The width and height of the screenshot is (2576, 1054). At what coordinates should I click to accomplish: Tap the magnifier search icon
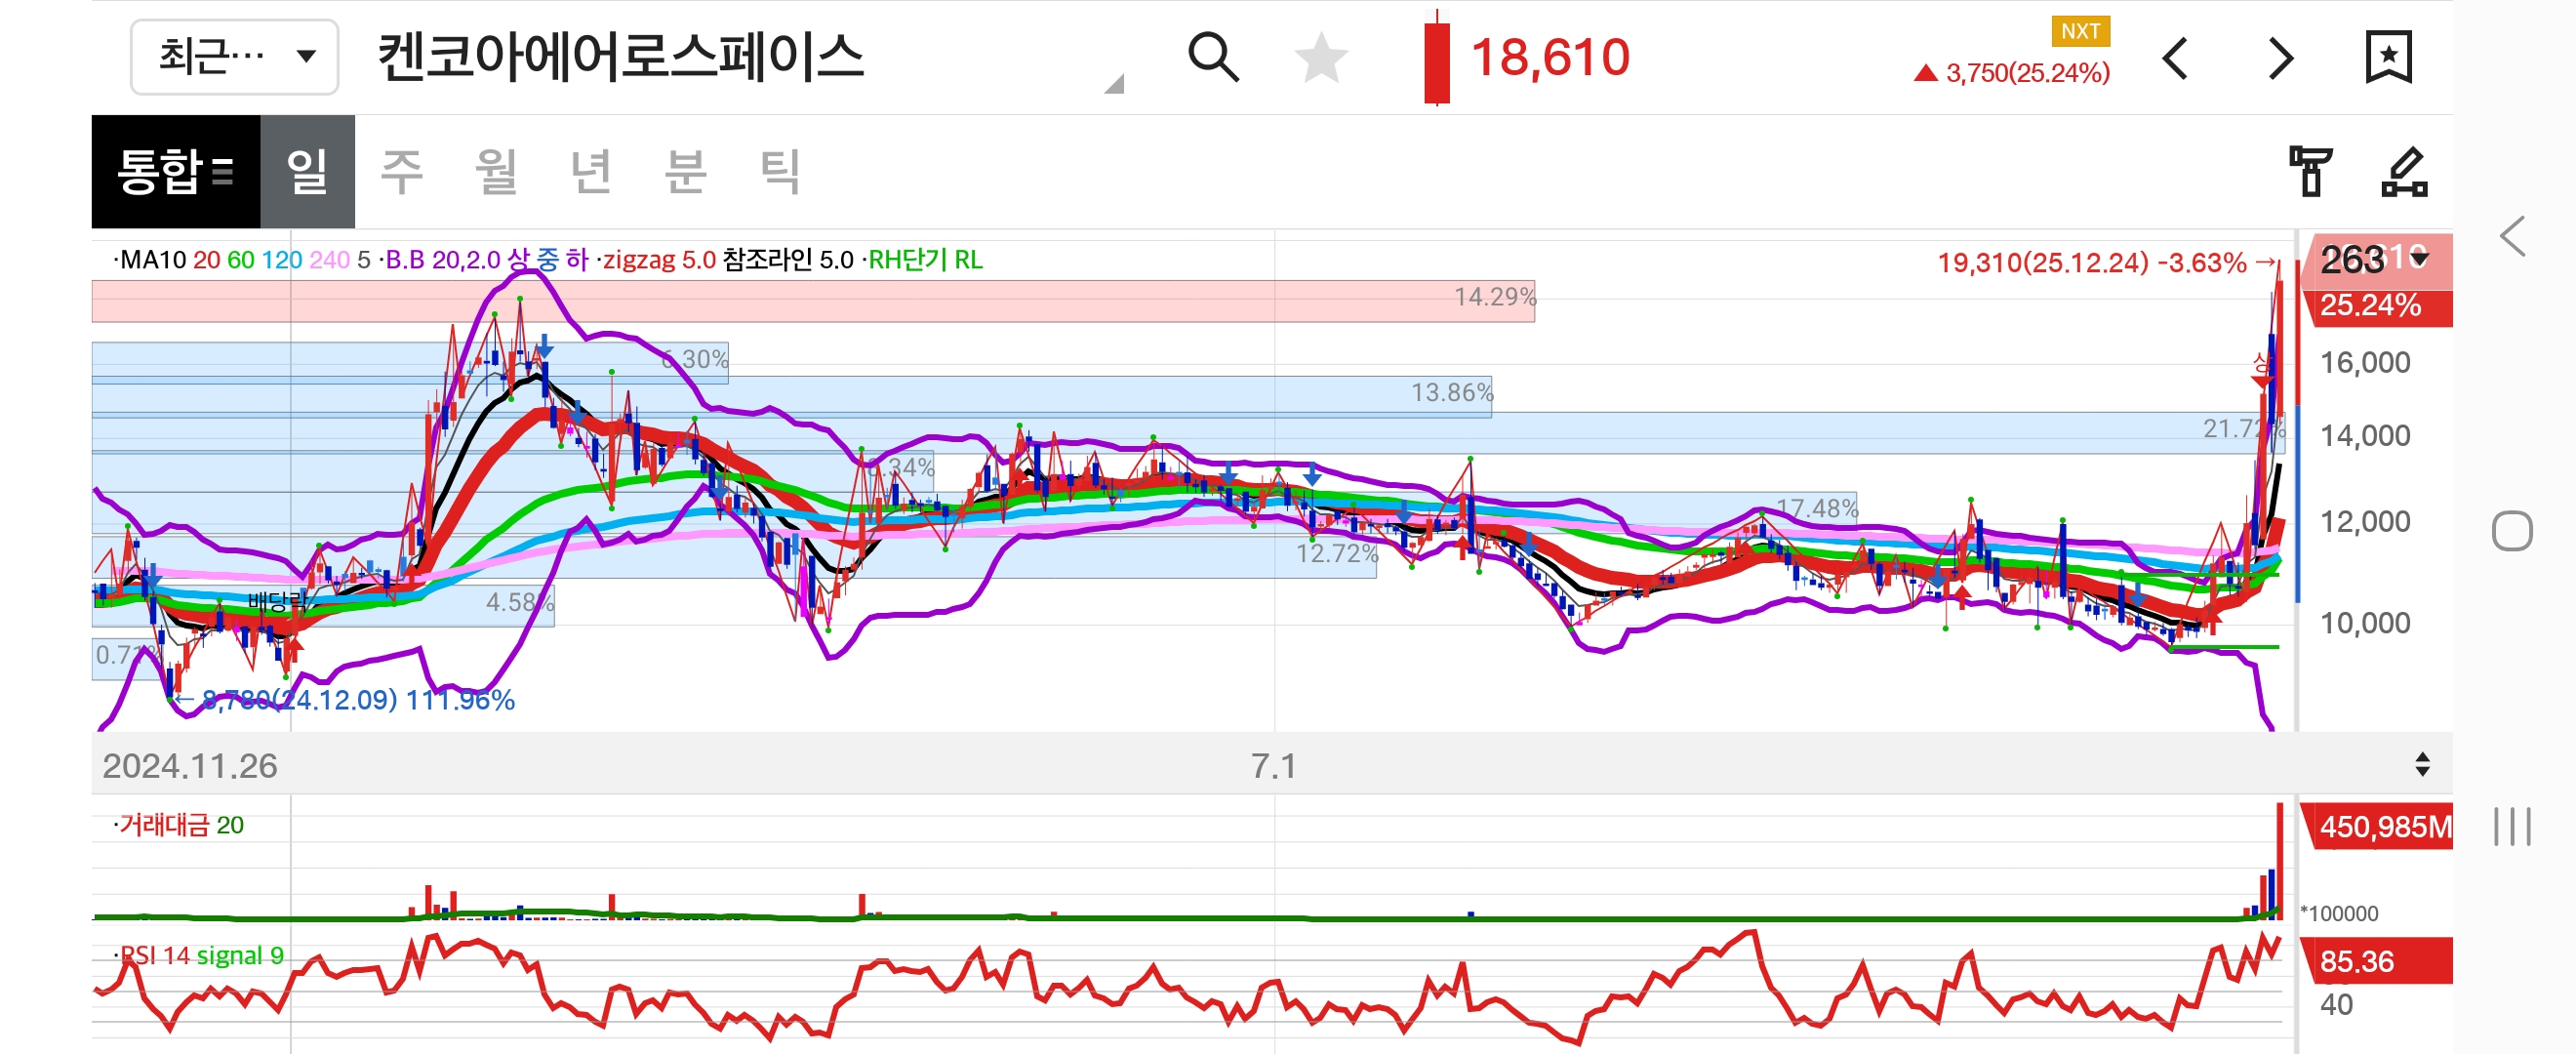1213,57
